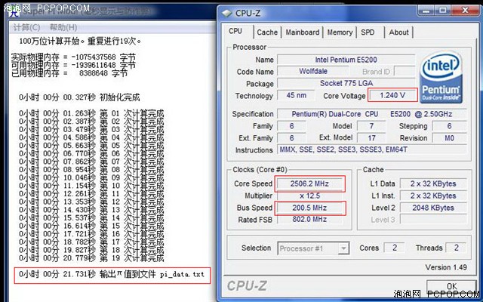
Task: Select the CPU tab
Action: tap(235, 31)
